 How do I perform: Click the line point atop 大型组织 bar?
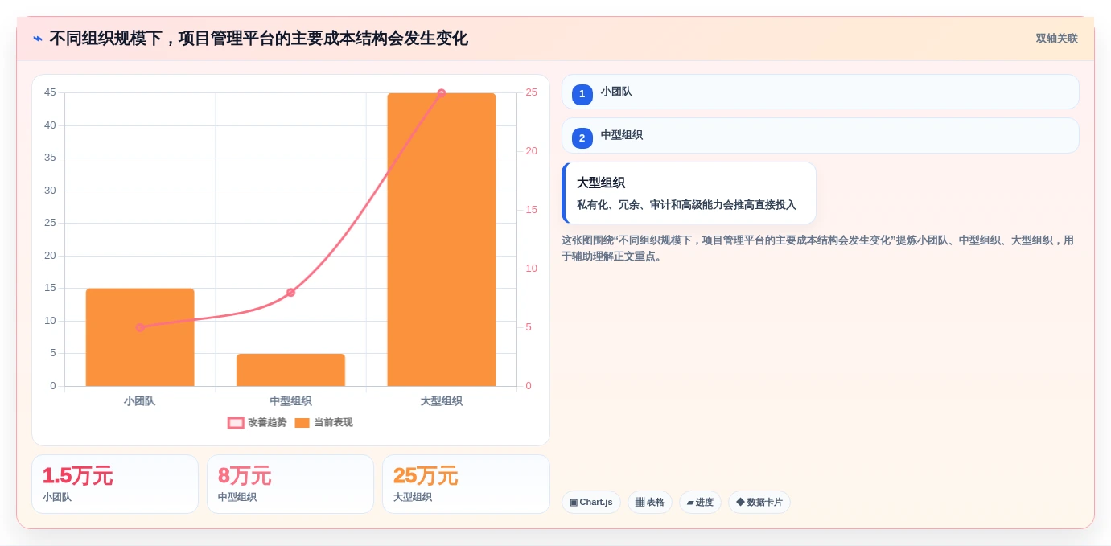pos(441,93)
